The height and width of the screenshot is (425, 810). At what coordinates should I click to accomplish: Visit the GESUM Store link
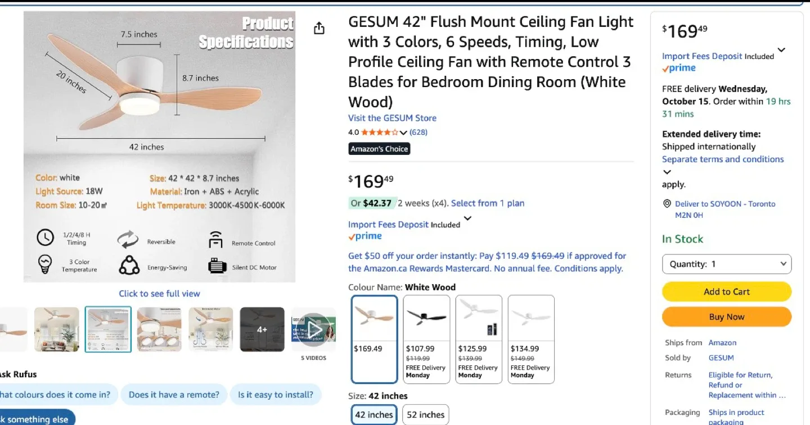point(392,118)
